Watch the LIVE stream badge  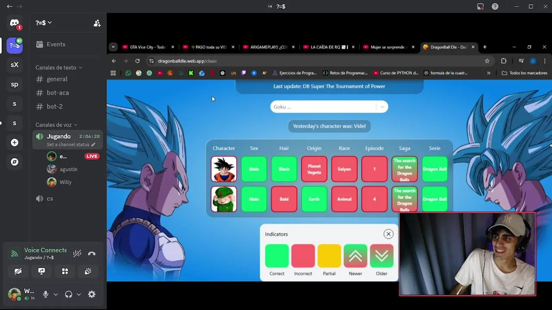(x=92, y=156)
